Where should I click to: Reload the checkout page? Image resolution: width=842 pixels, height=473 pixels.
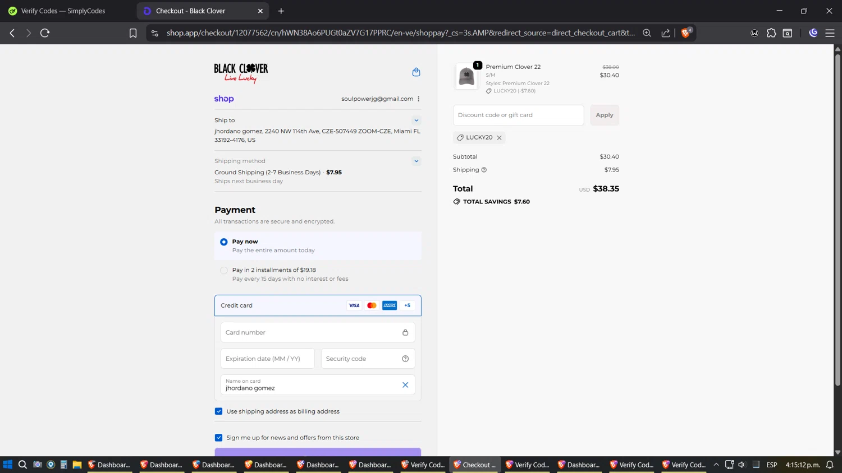point(45,33)
